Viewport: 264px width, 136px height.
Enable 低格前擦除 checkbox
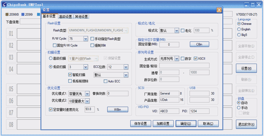click(x=70, y=81)
